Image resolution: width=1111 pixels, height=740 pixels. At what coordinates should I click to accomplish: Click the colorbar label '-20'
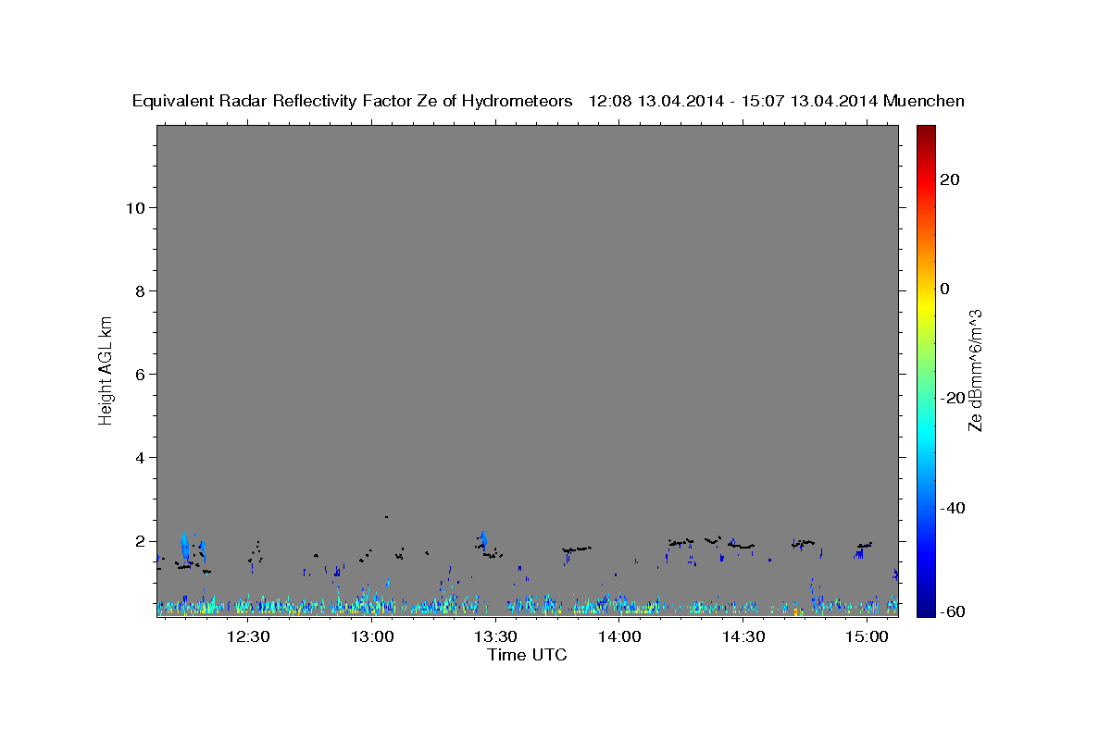tap(953, 398)
